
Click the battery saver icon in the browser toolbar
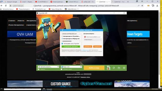149,6
